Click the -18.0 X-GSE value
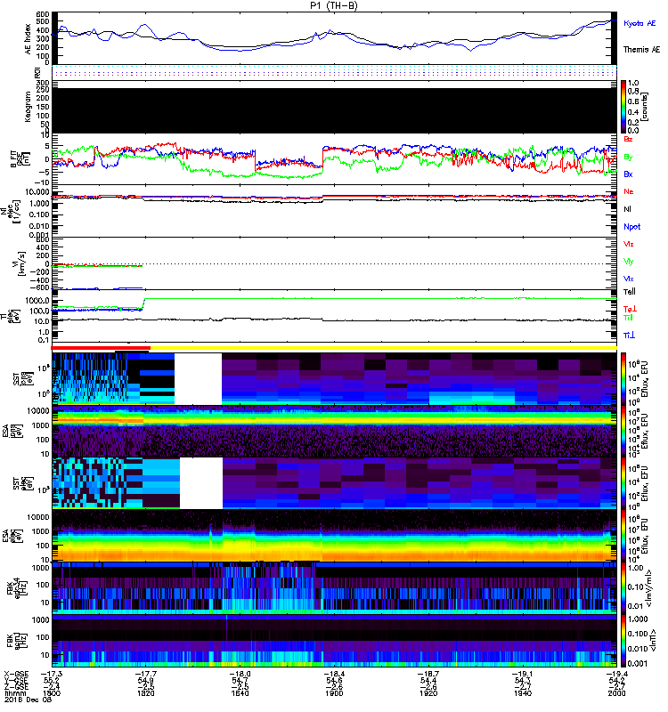 (x=240, y=675)
